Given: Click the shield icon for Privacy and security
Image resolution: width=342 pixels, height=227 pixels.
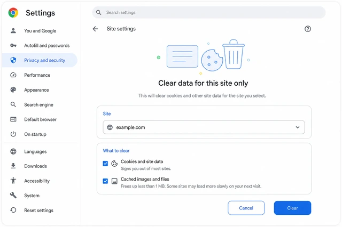Looking at the screenshot, I should [x=13, y=60].
